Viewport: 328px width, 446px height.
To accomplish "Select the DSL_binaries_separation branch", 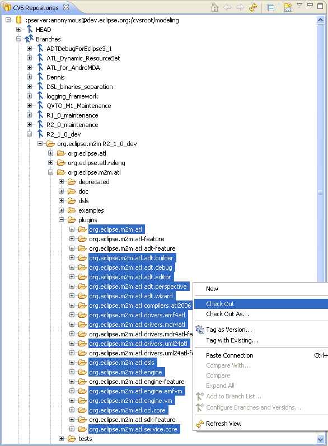I will click(x=79, y=87).
